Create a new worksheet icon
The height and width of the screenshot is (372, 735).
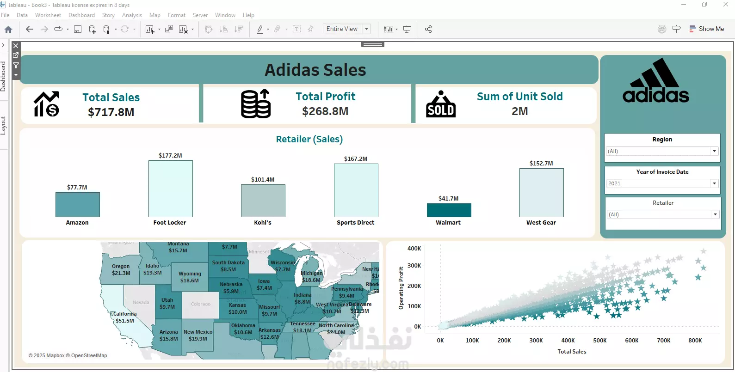click(x=150, y=29)
